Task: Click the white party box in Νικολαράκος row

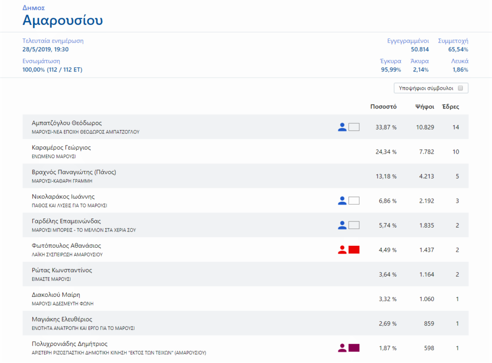Action: click(354, 201)
